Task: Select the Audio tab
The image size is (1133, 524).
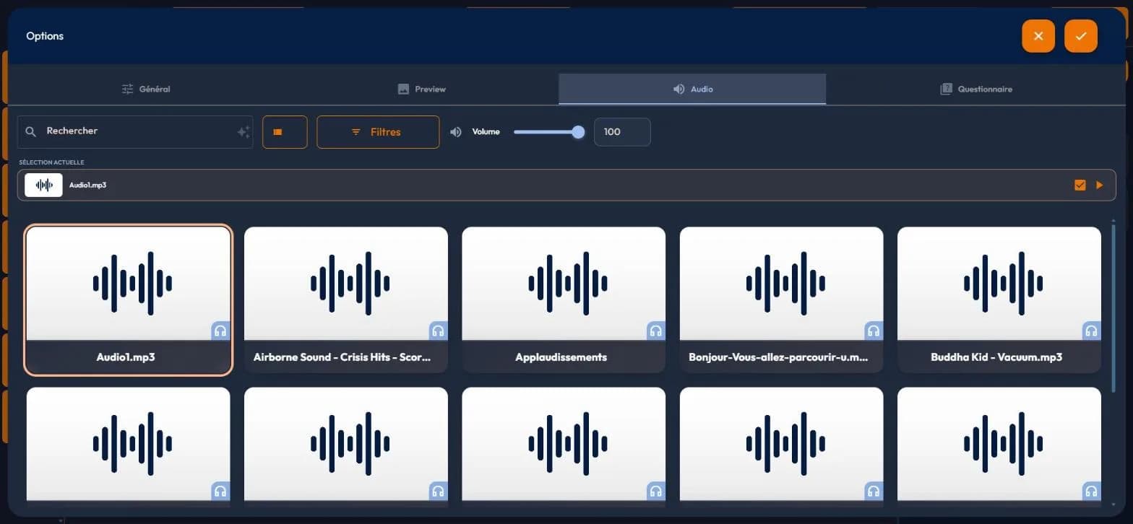Action: point(692,89)
